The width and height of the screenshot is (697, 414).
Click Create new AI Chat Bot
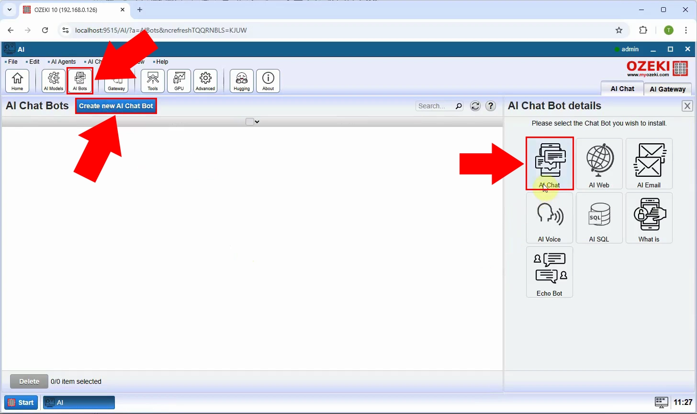click(x=116, y=106)
